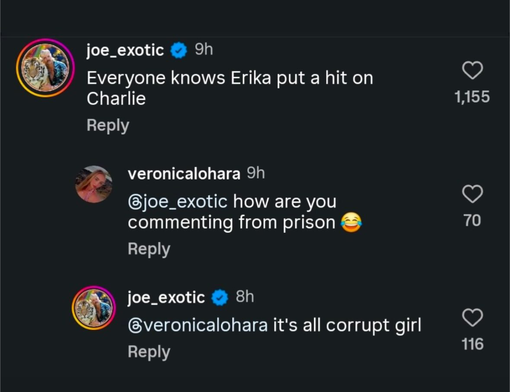Click the 8h timestamp on joe_exotic's reply

click(245, 297)
